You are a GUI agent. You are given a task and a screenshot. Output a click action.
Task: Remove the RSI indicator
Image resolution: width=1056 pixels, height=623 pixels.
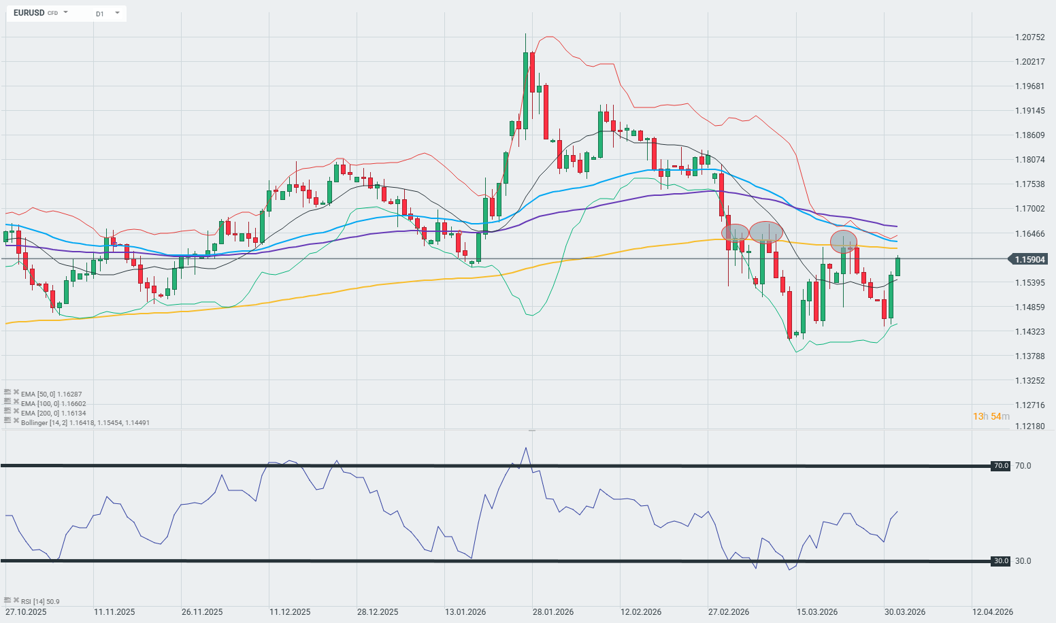16,601
